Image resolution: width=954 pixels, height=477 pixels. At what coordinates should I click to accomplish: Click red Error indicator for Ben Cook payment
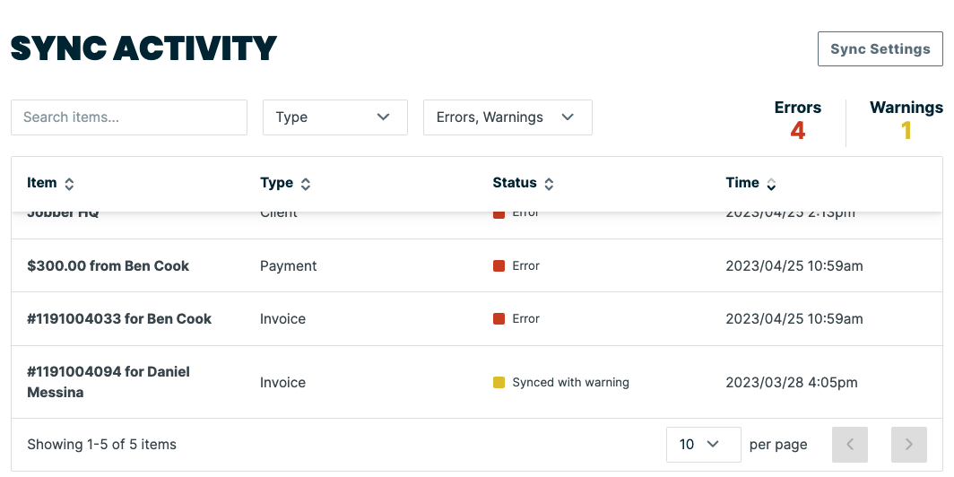point(499,266)
